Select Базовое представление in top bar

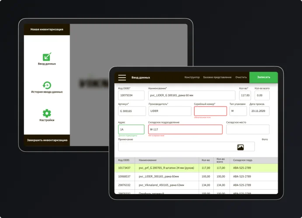tap(217, 77)
